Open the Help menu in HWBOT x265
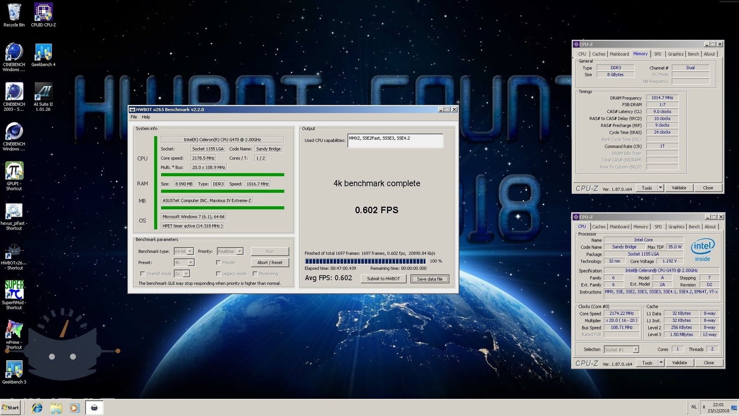 click(146, 117)
